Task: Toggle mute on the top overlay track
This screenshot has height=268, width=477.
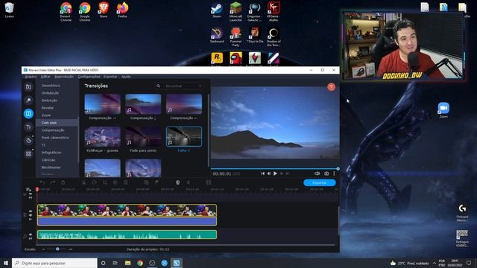Action: pos(31,194)
